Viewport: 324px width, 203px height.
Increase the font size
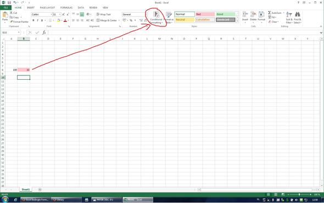pyautogui.click(x=64, y=14)
